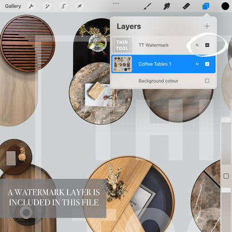Select the Eraser tool
The width and height of the screenshot is (232, 232).
(186, 6)
